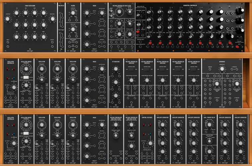This screenshot has height=166, width=252.
Task: Click the Low Pass Filter REGENERATION knob
Action: [131, 146]
